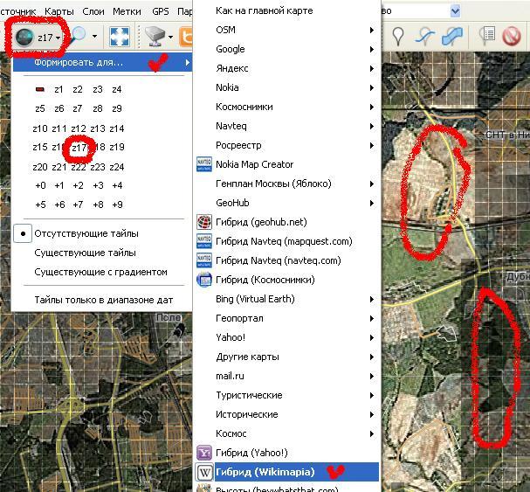The height and width of the screenshot is (492, 530).
Task: Open the cache source dropdown arrow
Action: (170, 37)
